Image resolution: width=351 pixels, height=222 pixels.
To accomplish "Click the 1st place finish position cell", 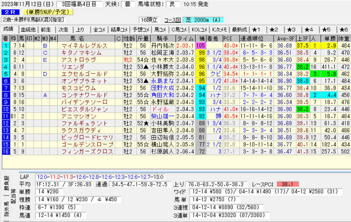I will 5,45.
